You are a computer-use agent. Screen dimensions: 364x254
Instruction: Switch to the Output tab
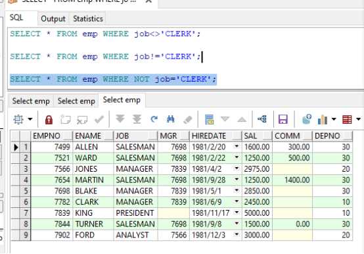click(x=53, y=19)
